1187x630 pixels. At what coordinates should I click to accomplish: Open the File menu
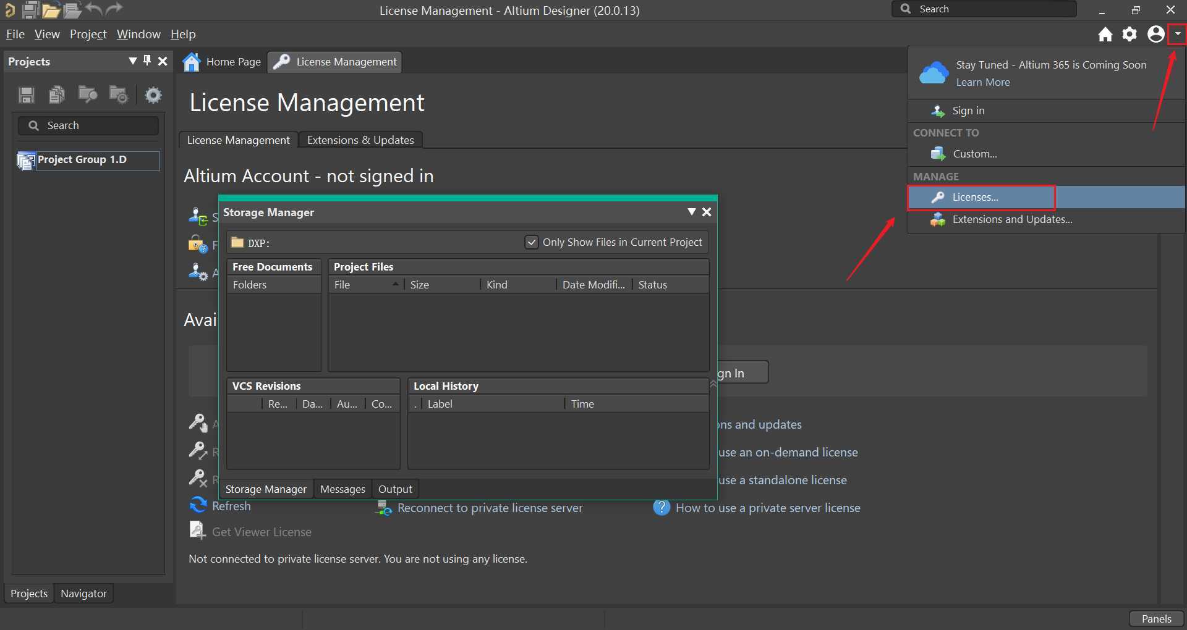point(15,34)
